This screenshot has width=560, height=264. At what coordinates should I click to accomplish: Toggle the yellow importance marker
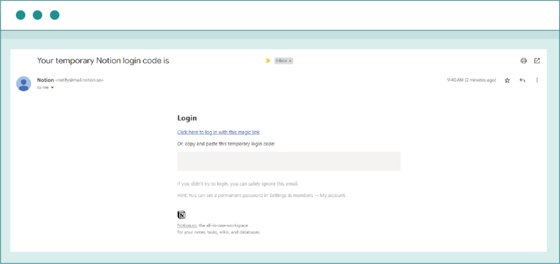tap(268, 61)
